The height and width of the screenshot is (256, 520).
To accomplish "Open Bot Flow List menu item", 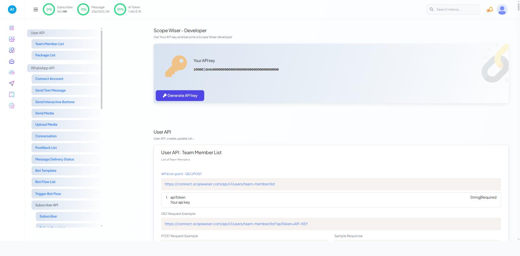I will click(66, 182).
